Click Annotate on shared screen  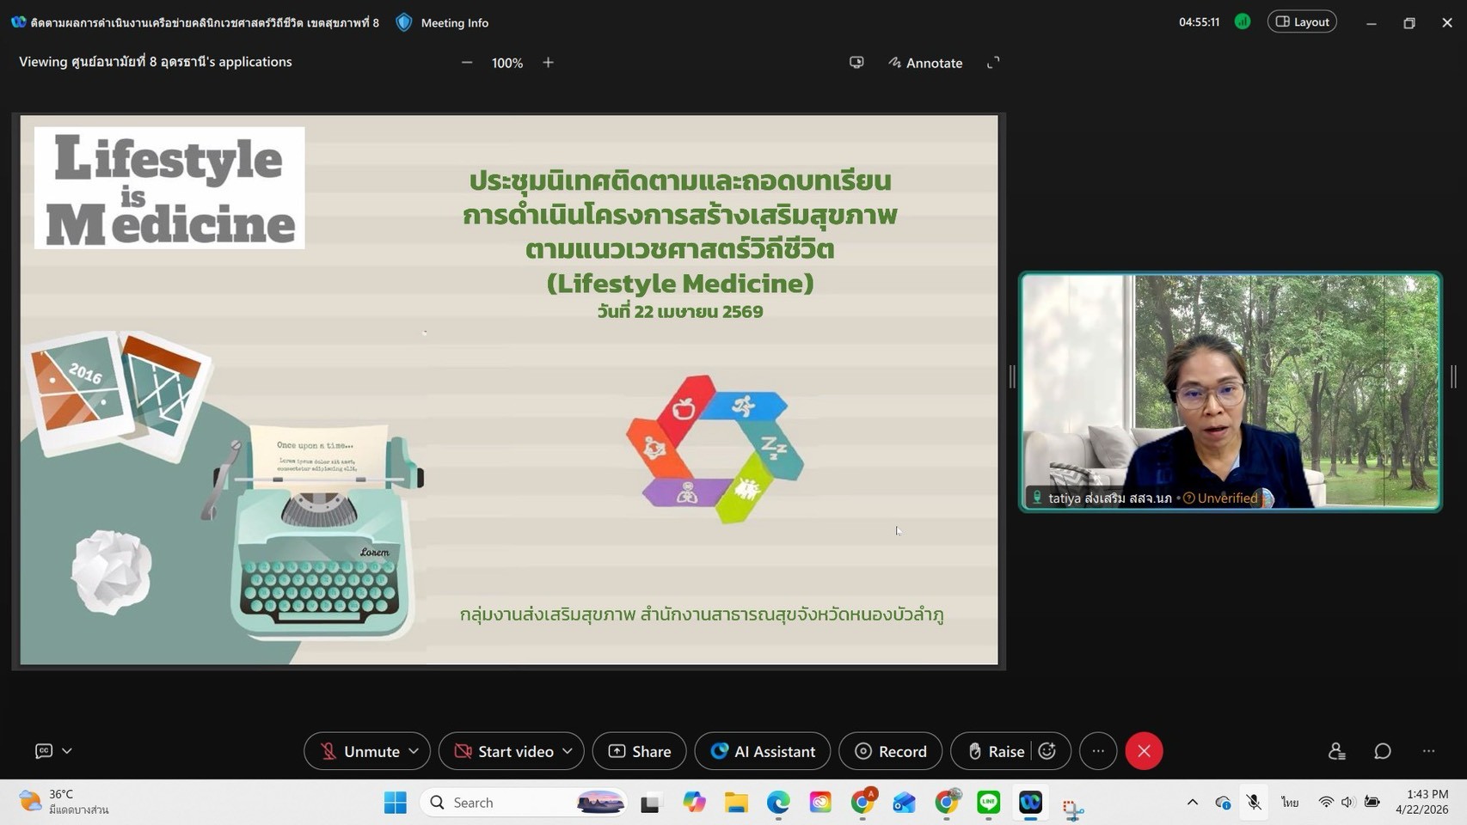click(925, 63)
